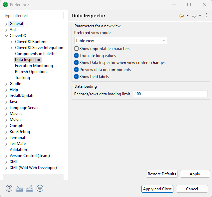
Task: Toggle Preview data on components
Action: tap(77, 70)
